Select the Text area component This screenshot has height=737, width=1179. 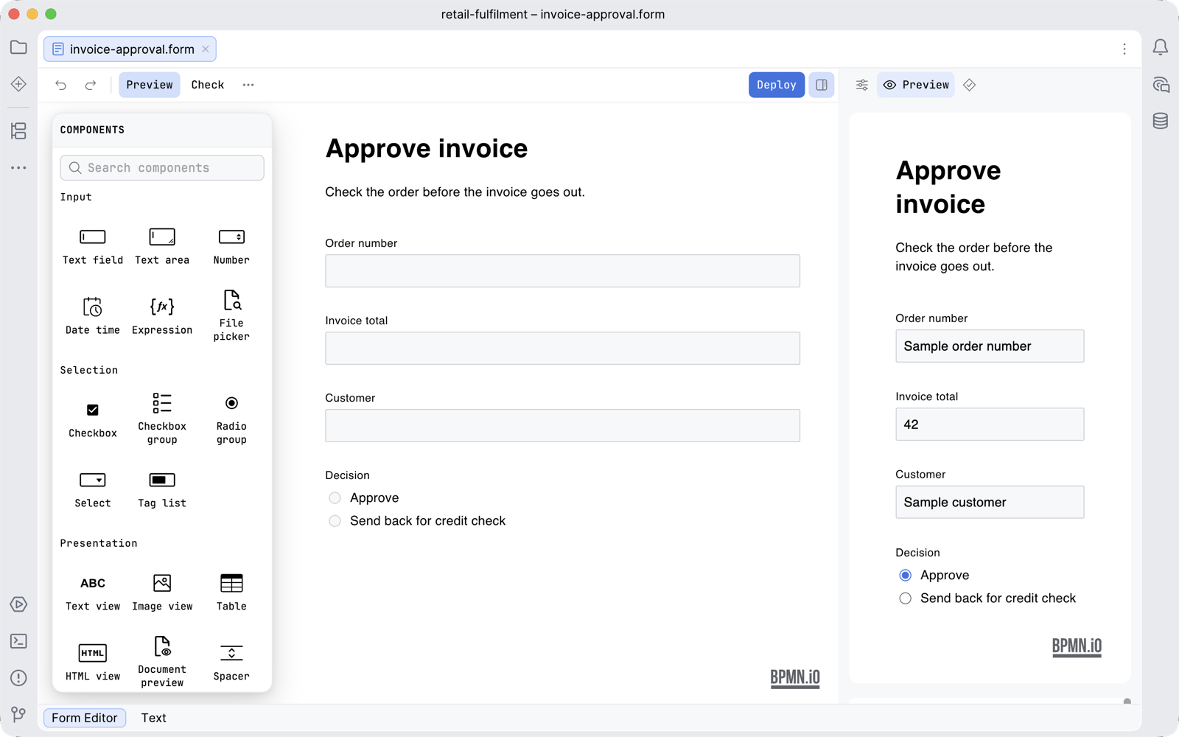pyautogui.click(x=162, y=246)
